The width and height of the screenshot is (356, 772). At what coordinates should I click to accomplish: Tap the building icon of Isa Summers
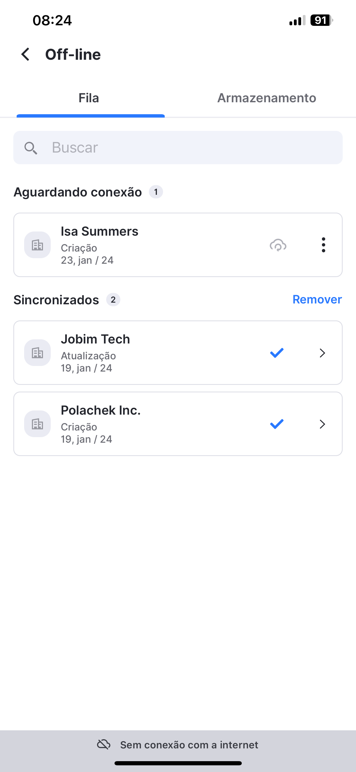click(x=37, y=245)
